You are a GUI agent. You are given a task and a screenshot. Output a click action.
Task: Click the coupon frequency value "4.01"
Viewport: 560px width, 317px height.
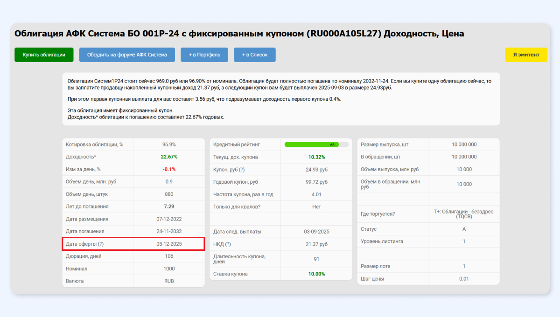(x=316, y=194)
